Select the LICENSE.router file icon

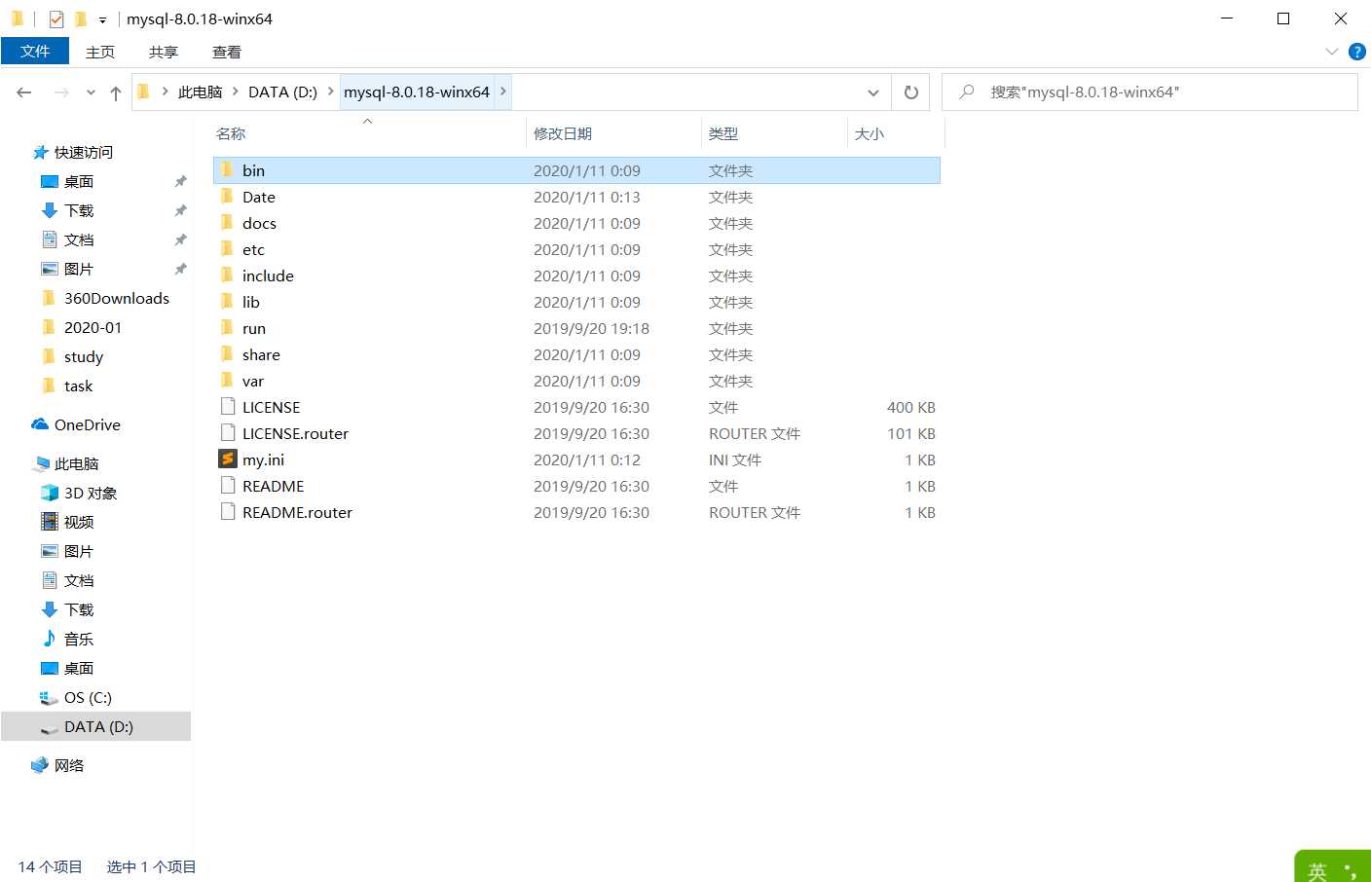point(228,432)
